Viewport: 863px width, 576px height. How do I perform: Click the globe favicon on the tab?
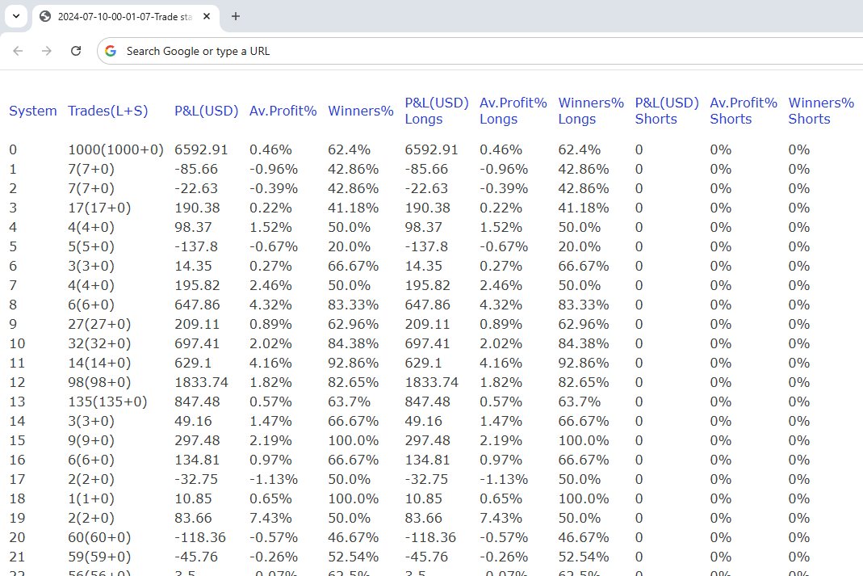pos(45,16)
